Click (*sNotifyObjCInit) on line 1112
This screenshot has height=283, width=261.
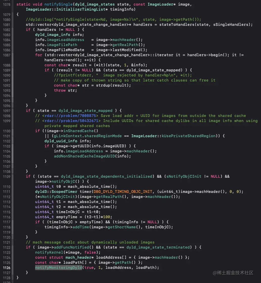tap(56, 196)
